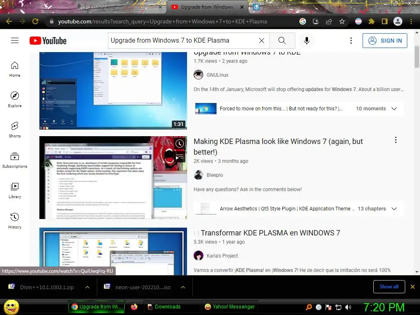The image size is (420, 315).
Task: Play the Karla's Project video thumbnail
Action: [113, 251]
